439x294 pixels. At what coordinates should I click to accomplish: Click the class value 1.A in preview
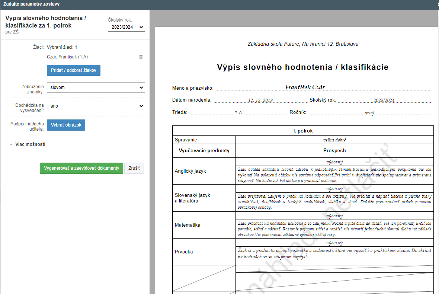[238, 112]
